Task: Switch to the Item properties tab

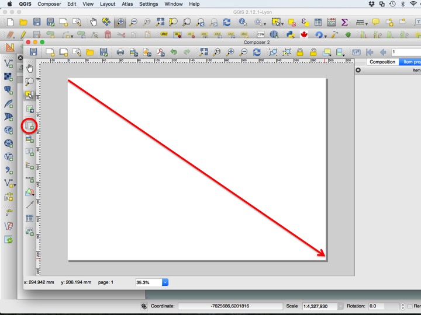Action: (x=410, y=62)
